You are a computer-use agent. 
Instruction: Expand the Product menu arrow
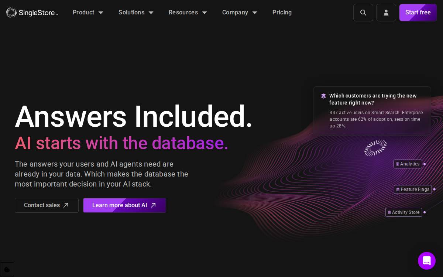pos(101,13)
